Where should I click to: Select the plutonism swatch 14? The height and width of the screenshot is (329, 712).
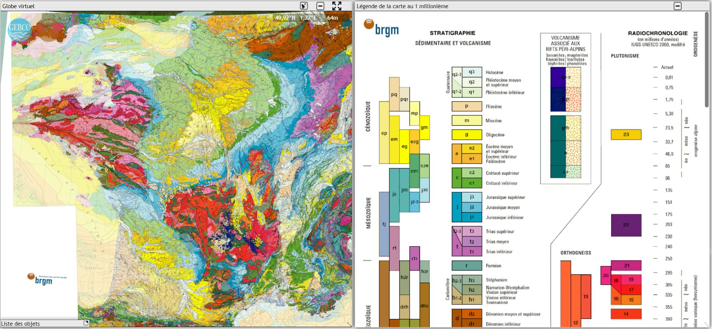626,314
